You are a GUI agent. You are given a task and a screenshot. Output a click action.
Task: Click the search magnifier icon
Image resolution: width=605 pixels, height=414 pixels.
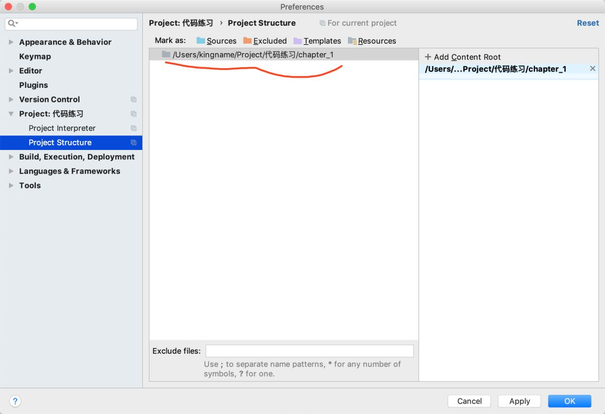click(12, 23)
